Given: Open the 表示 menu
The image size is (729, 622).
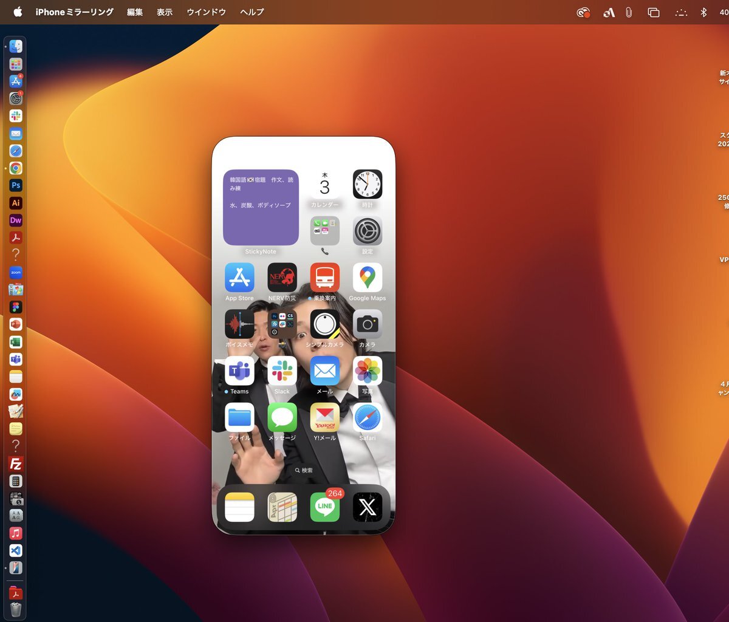Looking at the screenshot, I should (x=165, y=12).
